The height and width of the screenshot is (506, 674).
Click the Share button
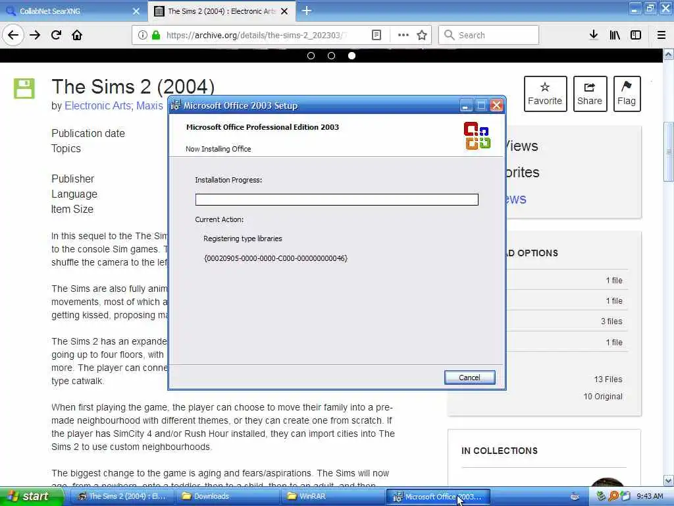point(590,94)
